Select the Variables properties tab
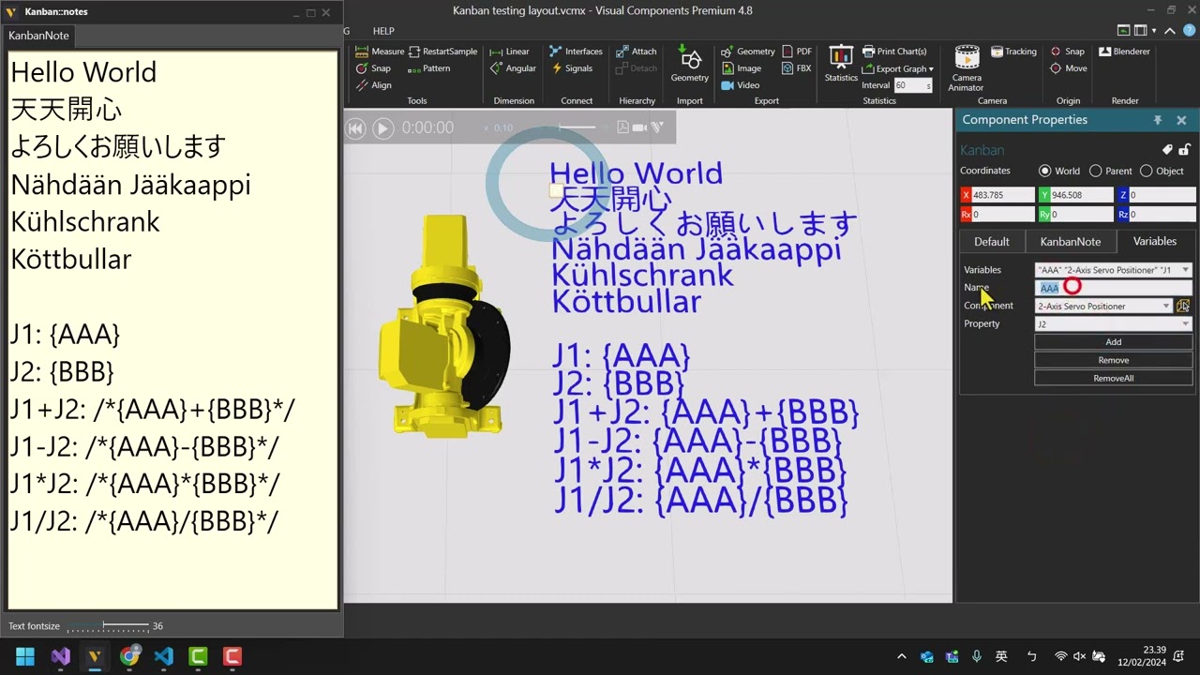The height and width of the screenshot is (675, 1200). [1155, 241]
